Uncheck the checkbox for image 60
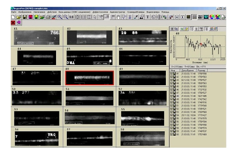 [171, 134]
